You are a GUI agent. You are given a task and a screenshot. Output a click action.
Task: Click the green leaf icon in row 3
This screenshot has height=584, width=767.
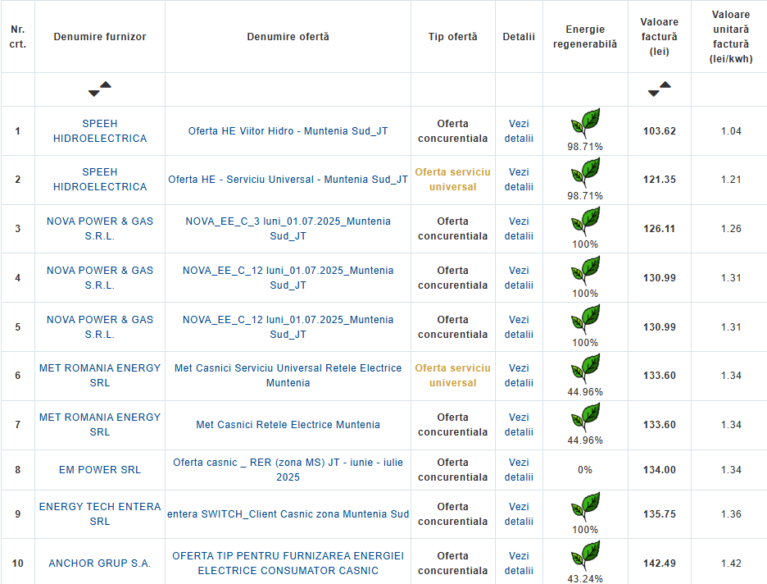585,221
